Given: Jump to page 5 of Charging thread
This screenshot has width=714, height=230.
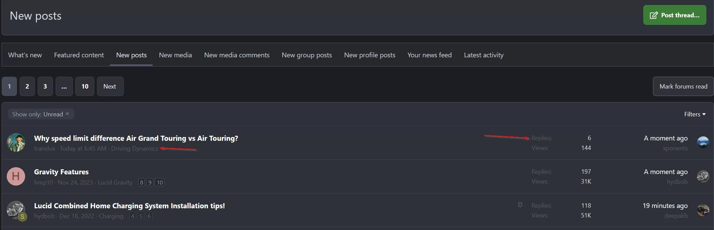Looking at the screenshot, I should click(x=141, y=216).
